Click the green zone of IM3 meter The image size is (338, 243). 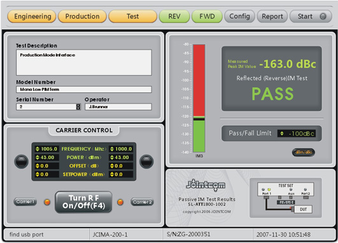[x=199, y=136]
